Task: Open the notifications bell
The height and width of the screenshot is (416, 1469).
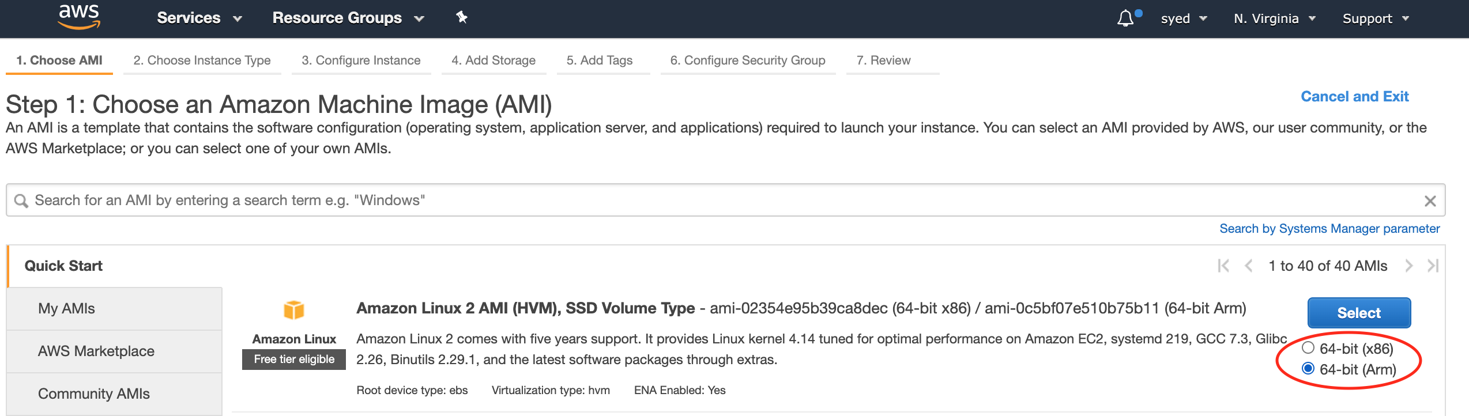Action: [1125, 18]
